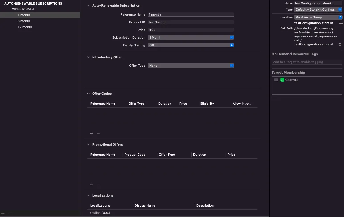Select the 12 month subscription
Image resolution: width=344 pixels, height=217 pixels.
click(x=25, y=27)
